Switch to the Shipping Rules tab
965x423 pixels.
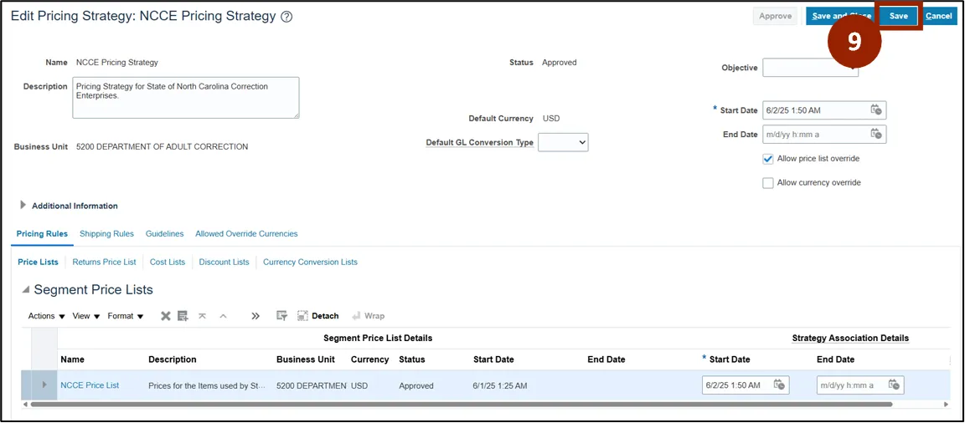point(106,234)
